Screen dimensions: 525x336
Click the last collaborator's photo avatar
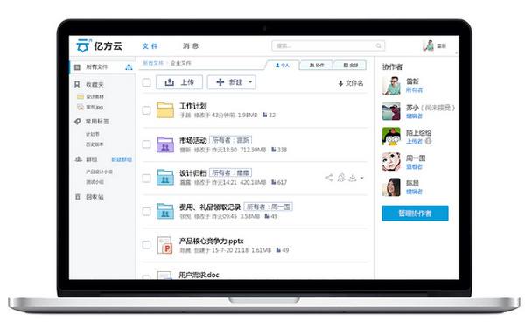pyautogui.click(x=391, y=186)
